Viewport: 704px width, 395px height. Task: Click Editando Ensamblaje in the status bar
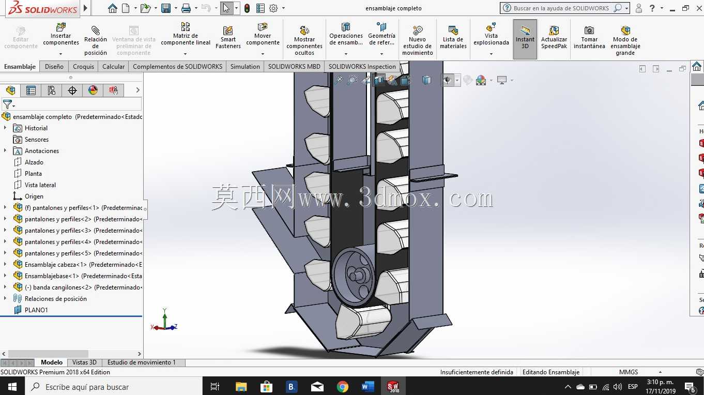[551, 372]
